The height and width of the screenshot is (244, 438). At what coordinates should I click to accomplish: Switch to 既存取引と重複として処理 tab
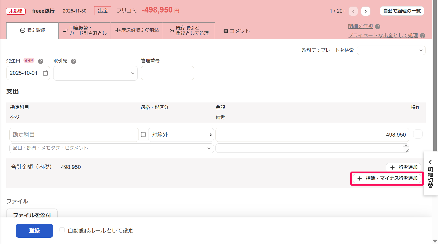point(189,31)
